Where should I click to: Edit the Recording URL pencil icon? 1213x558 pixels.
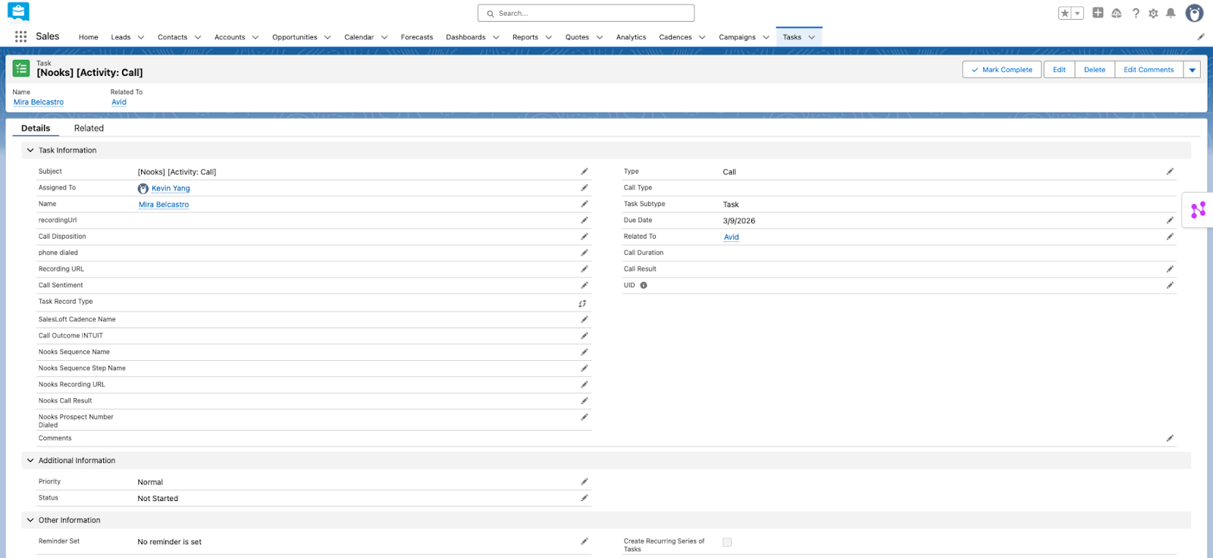[585, 269]
